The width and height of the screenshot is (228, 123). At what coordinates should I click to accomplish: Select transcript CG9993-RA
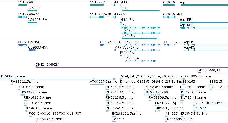32,22
